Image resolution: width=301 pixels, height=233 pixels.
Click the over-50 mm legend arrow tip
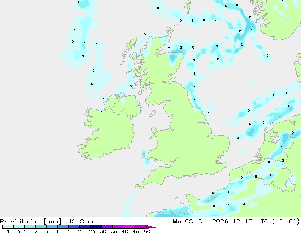pos(150,227)
